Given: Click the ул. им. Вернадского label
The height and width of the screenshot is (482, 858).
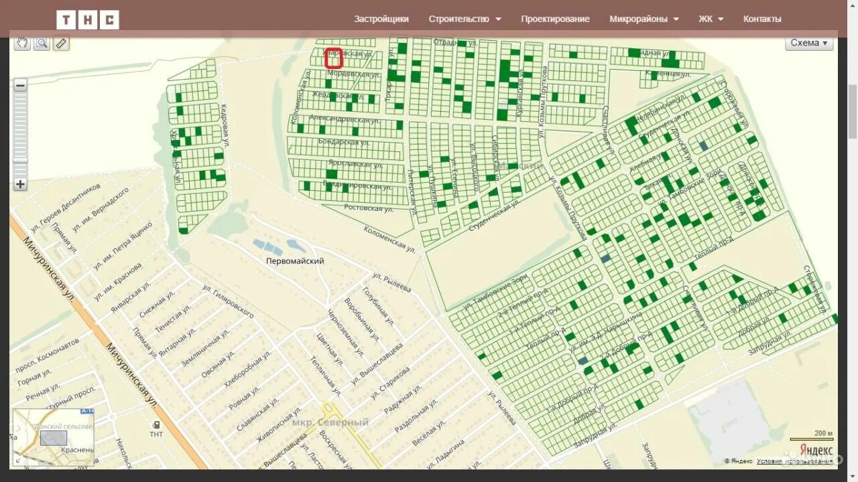Looking at the screenshot, I should point(101,211).
